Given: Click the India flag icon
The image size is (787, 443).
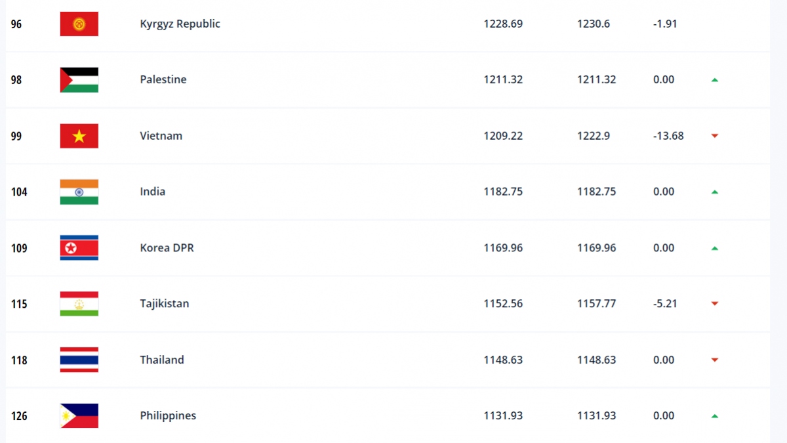Looking at the screenshot, I should click(79, 192).
